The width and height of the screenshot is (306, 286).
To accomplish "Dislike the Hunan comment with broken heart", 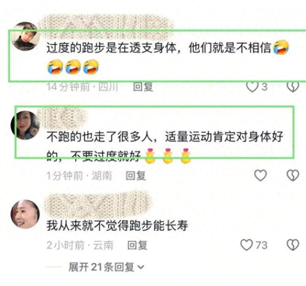I will point(293,175).
